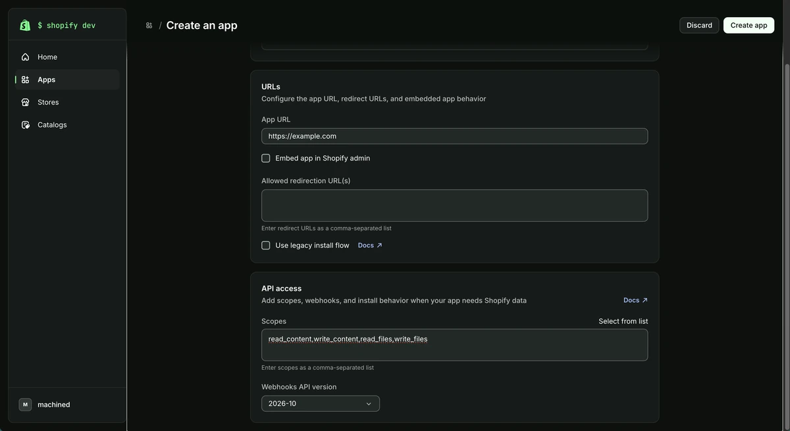Click the Webhooks API version label
This screenshot has width=790, height=431.
[299, 387]
